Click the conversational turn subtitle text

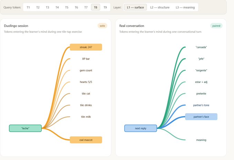pyautogui.click(x=160, y=32)
